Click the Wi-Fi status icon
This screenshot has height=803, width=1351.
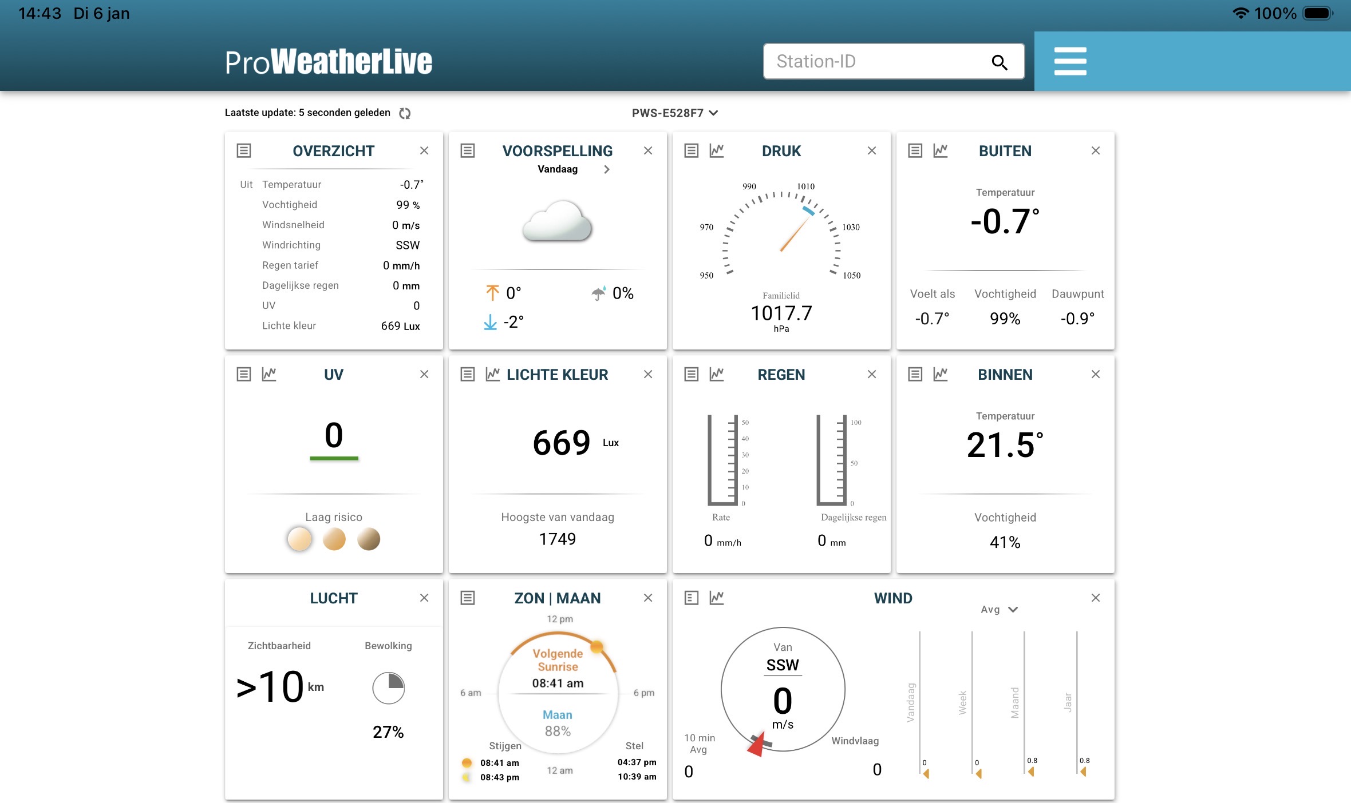pyautogui.click(x=1241, y=13)
